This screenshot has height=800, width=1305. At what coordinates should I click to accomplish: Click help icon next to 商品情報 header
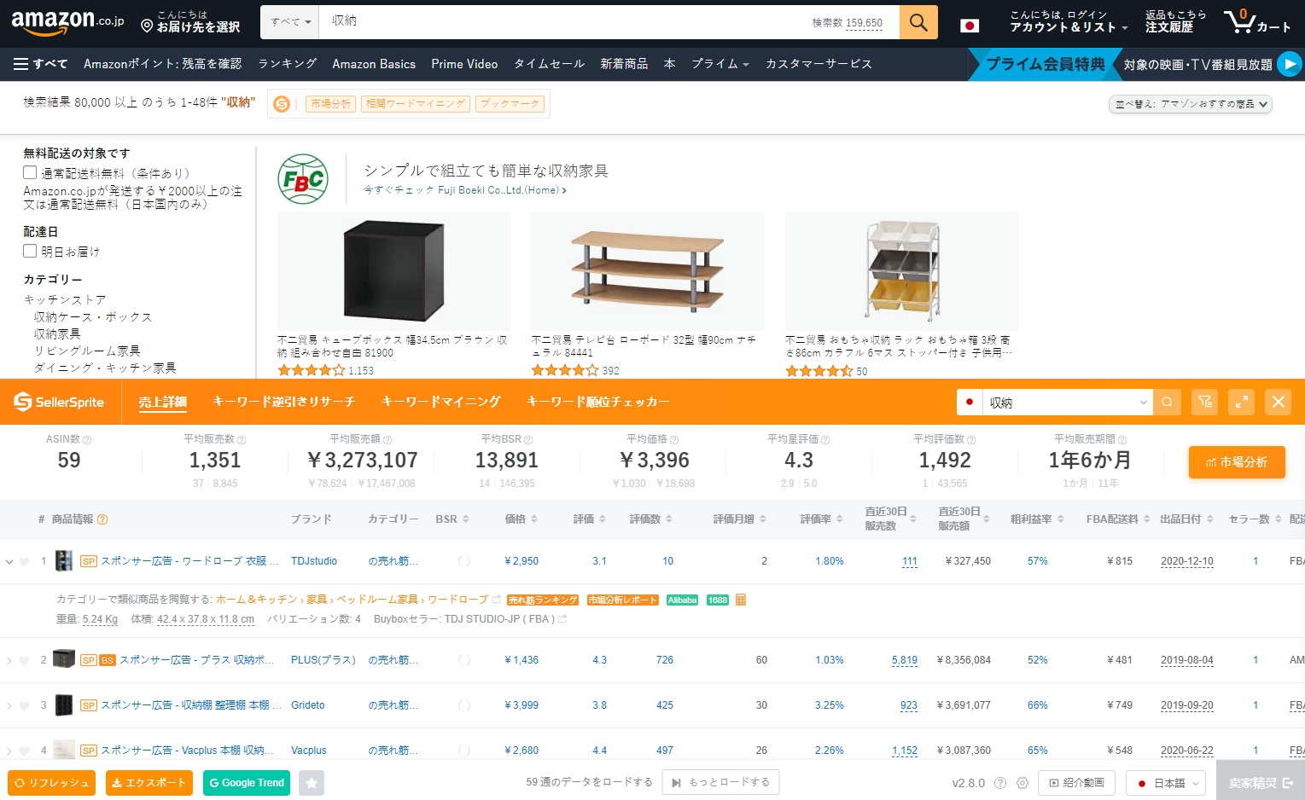(102, 519)
